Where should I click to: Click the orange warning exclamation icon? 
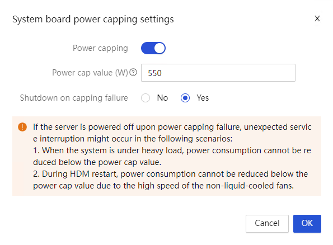point(22,127)
